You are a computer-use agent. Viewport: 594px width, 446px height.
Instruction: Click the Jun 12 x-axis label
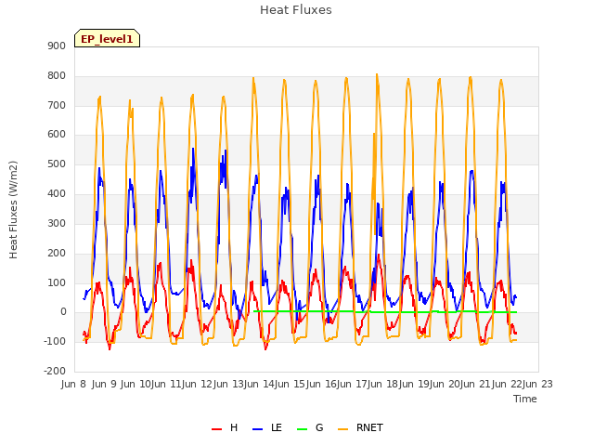point(197,384)
